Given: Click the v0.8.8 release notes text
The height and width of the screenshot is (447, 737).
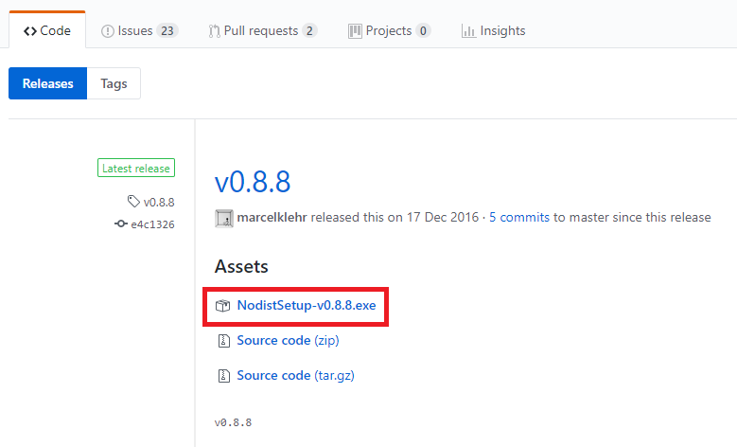Looking at the screenshot, I should [233, 422].
